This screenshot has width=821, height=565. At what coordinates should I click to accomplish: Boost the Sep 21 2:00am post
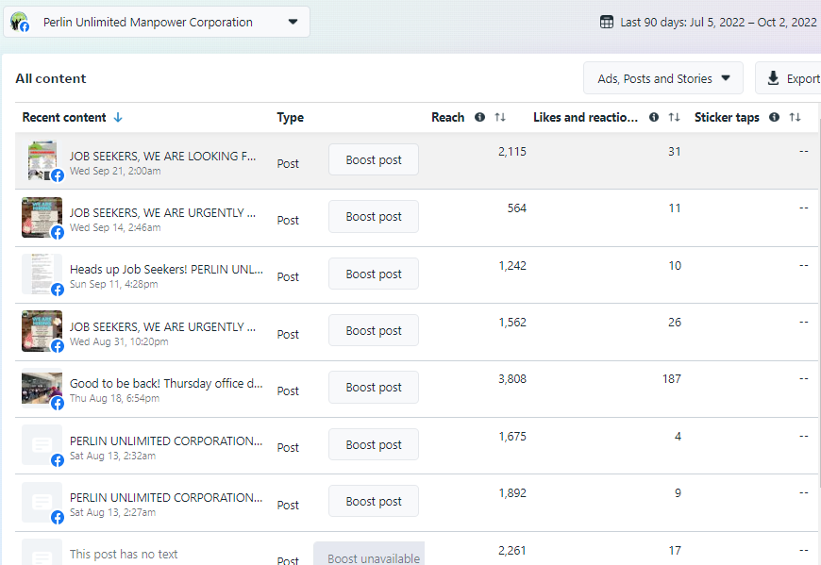pos(374,159)
